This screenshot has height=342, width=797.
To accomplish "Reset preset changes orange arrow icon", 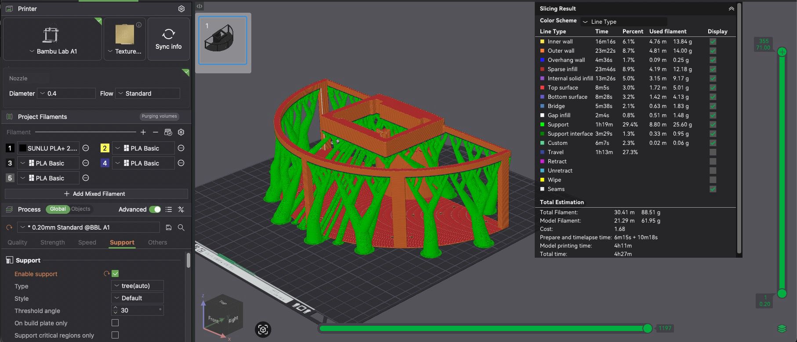I will click(x=9, y=227).
